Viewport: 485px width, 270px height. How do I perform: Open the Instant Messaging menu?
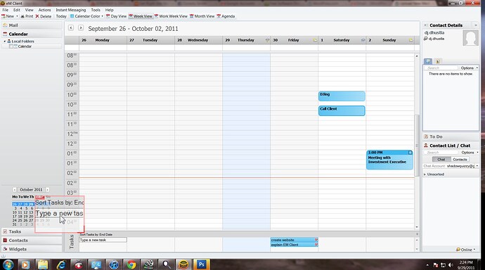click(71, 10)
